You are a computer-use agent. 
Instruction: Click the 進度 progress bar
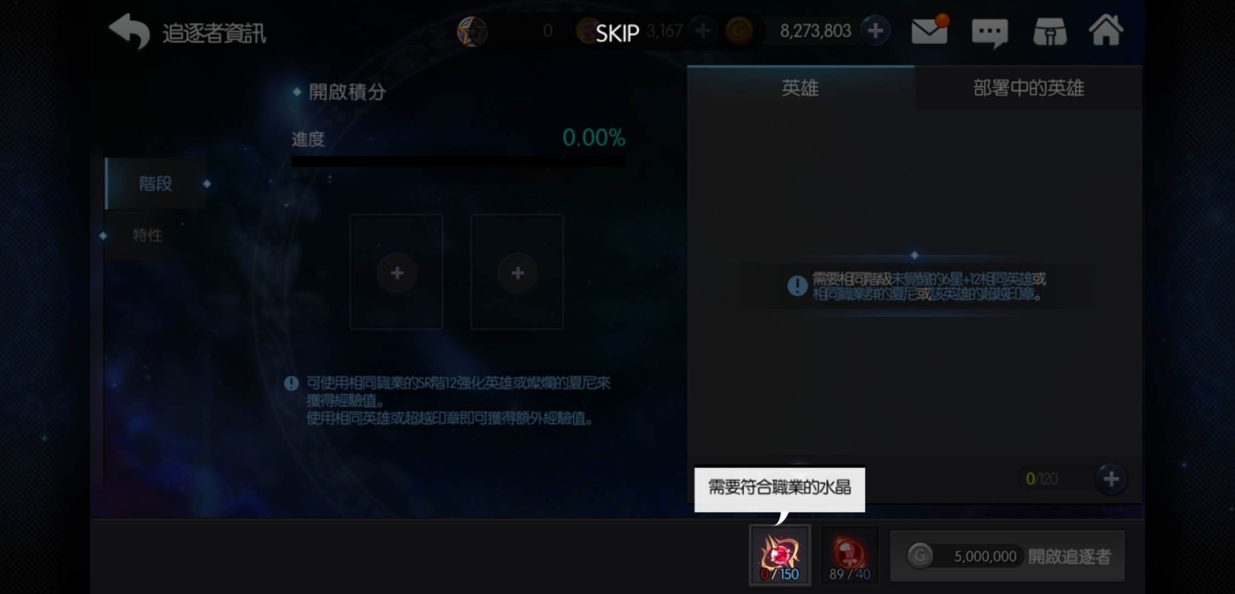458,161
